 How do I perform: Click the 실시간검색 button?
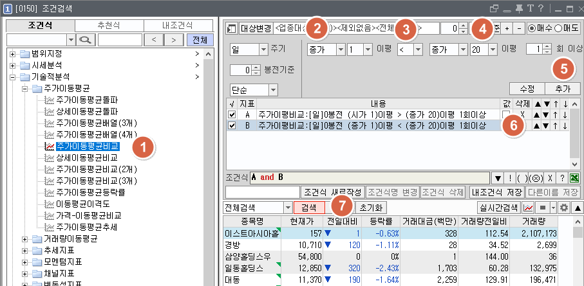[x=499, y=207]
